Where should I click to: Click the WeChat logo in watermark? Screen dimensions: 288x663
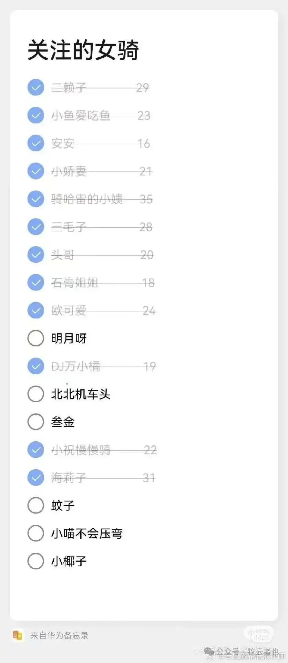click(209, 651)
